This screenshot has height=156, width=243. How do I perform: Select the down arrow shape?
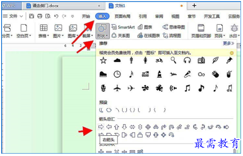coord(124,127)
